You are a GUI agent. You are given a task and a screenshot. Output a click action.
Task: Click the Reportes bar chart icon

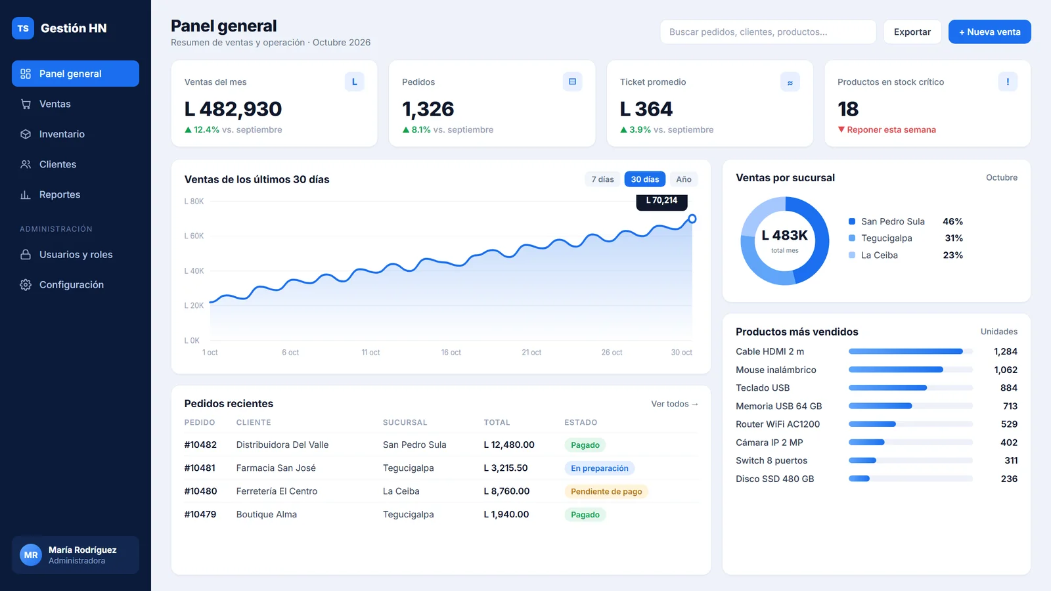click(26, 194)
